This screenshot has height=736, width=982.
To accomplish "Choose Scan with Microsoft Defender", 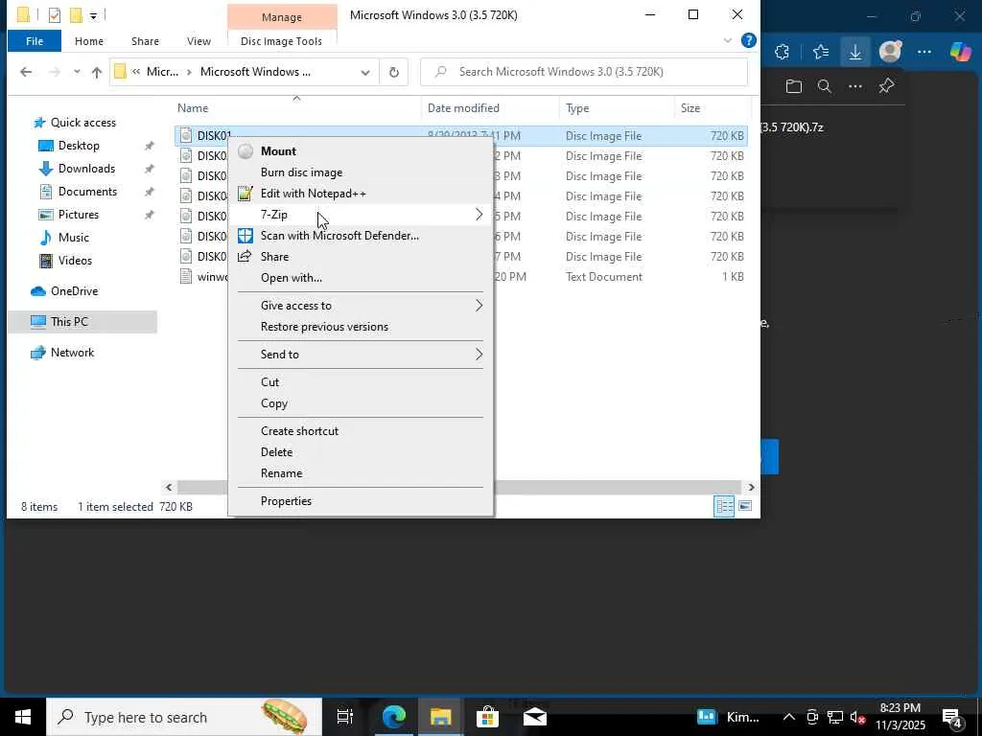I will click(x=339, y=236).
